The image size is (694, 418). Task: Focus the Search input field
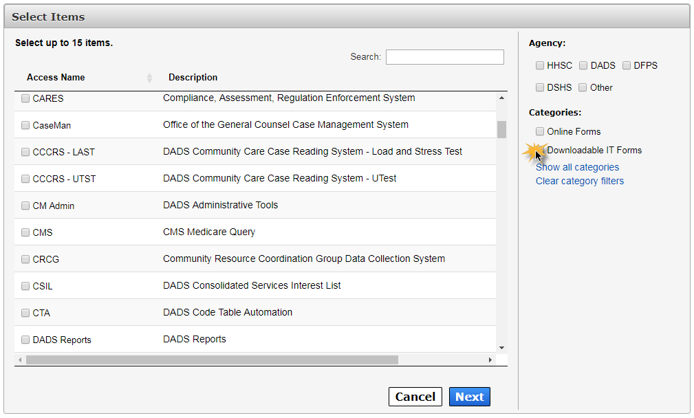point(445,57)
